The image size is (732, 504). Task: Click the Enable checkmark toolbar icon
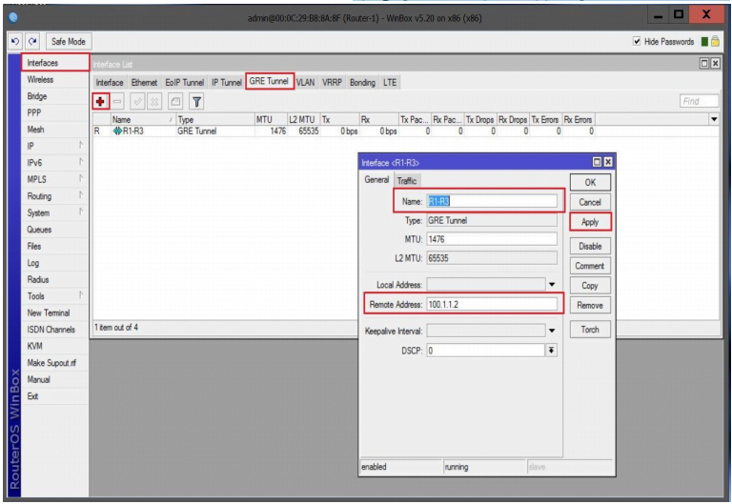[137, 100]
